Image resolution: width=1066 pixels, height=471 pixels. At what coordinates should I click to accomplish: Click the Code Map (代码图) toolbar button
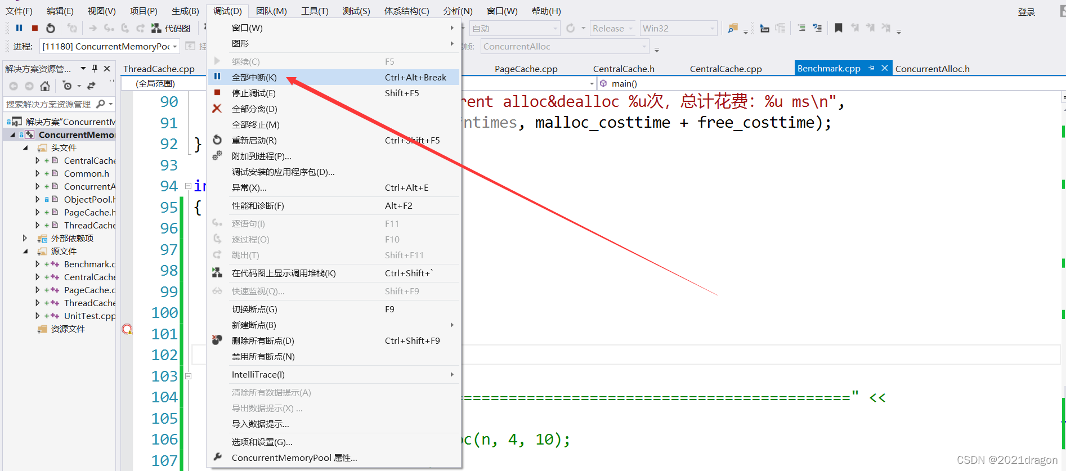[171, 28]
